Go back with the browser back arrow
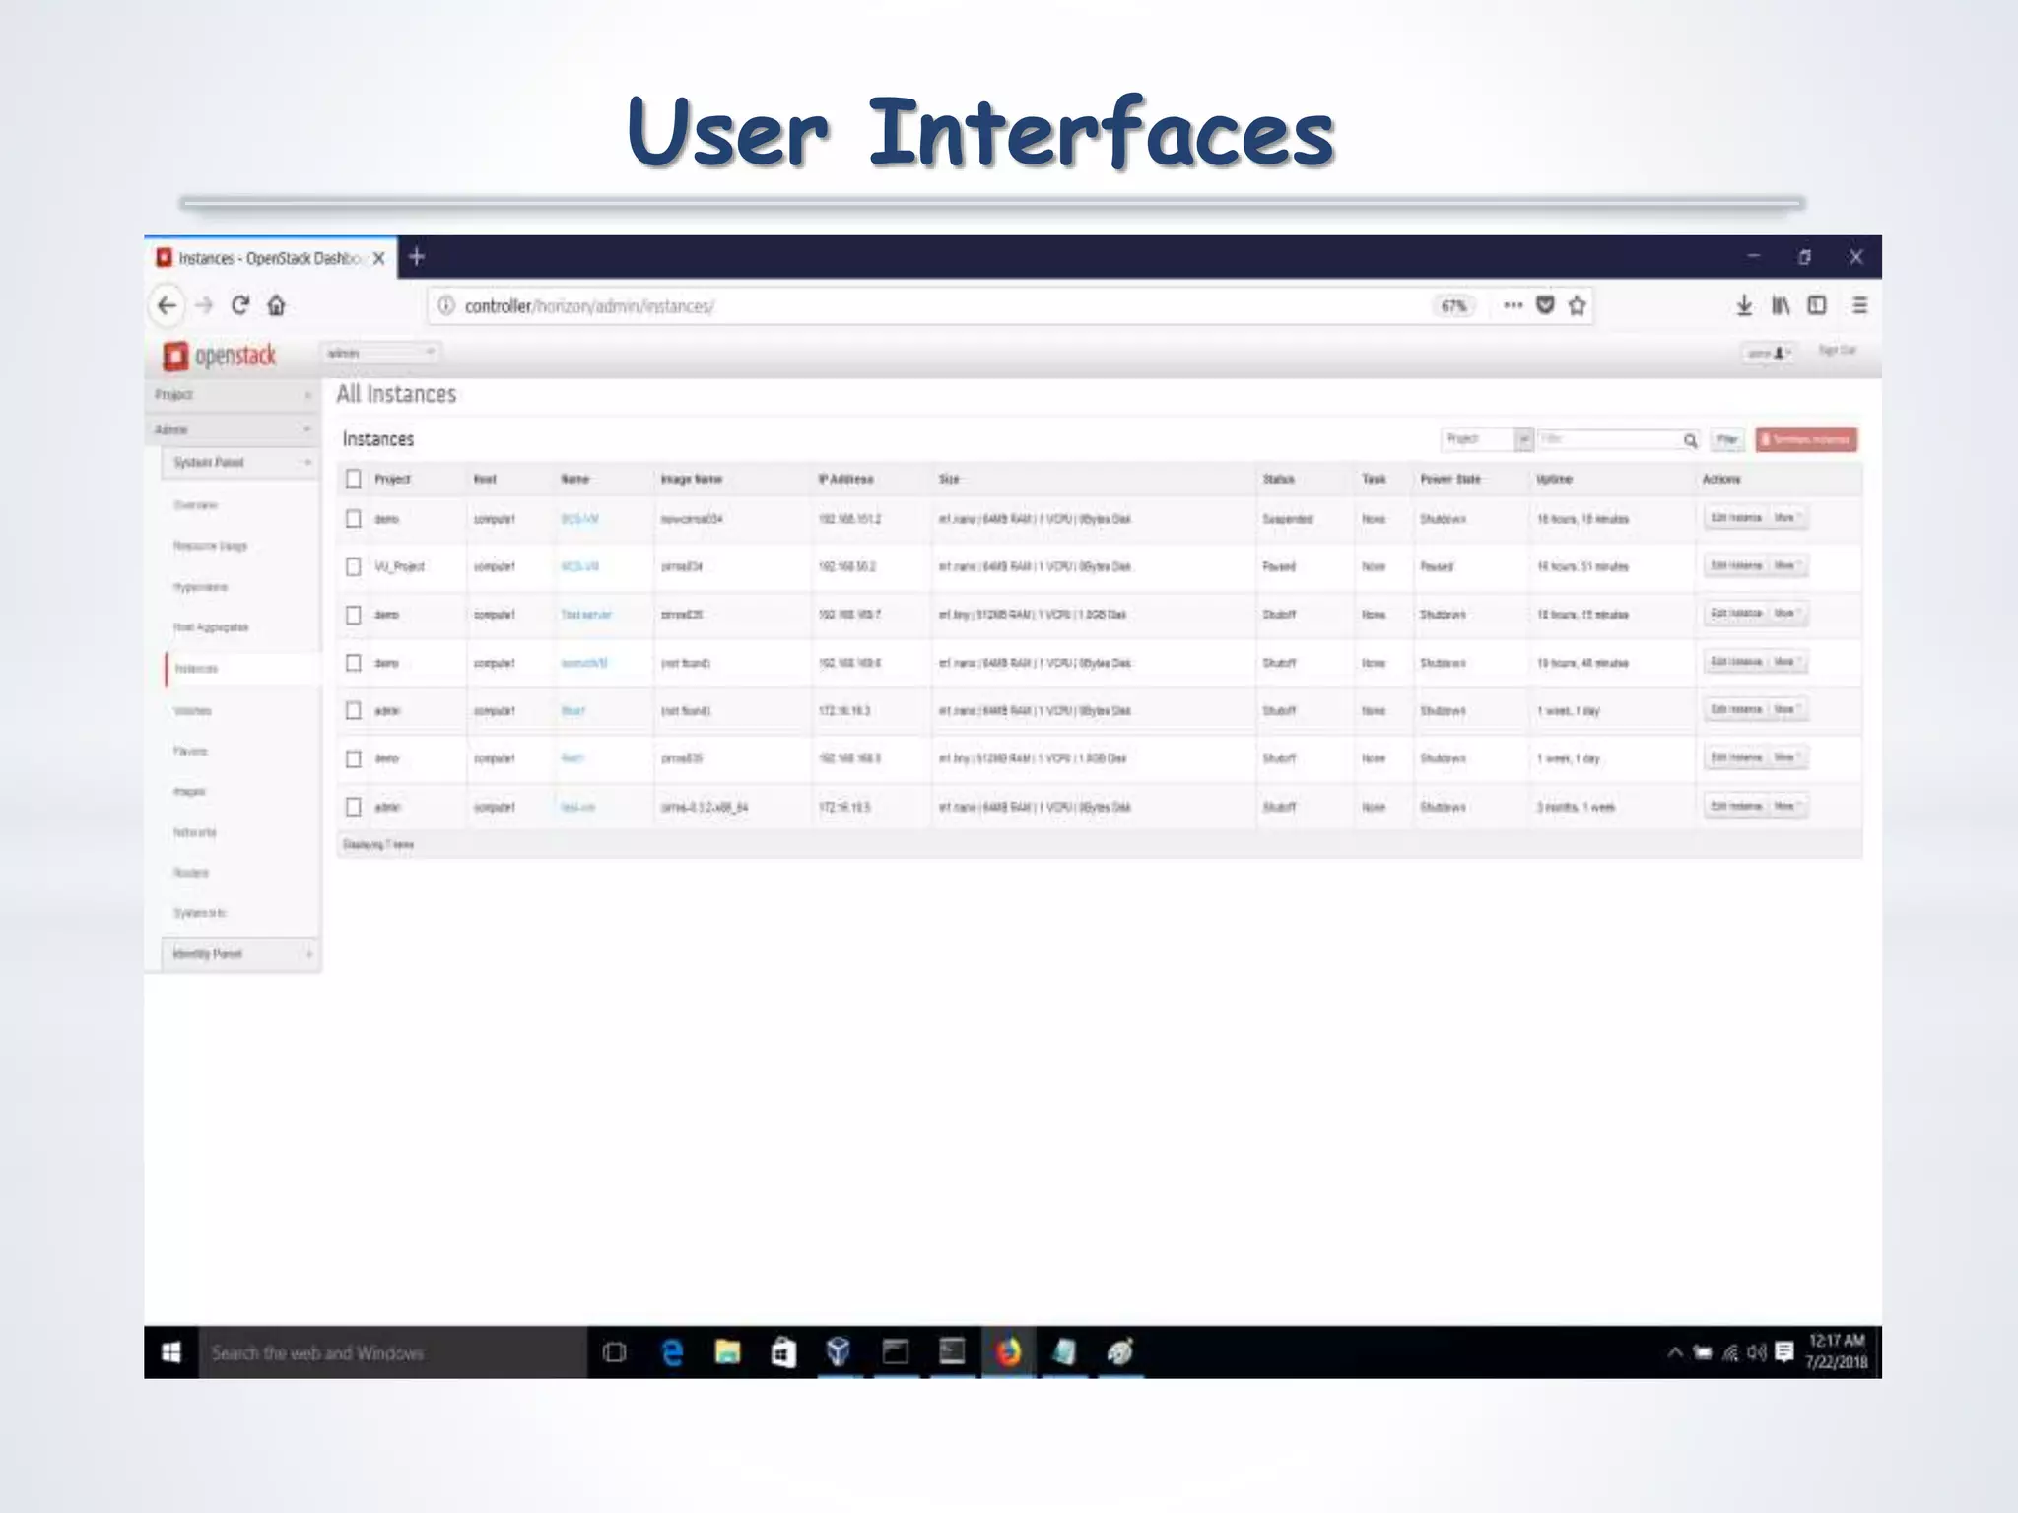 (167, 305)
